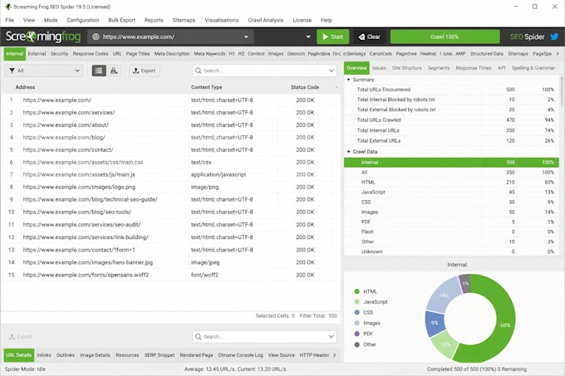Click the filter funnel icon

coord(12,71)
